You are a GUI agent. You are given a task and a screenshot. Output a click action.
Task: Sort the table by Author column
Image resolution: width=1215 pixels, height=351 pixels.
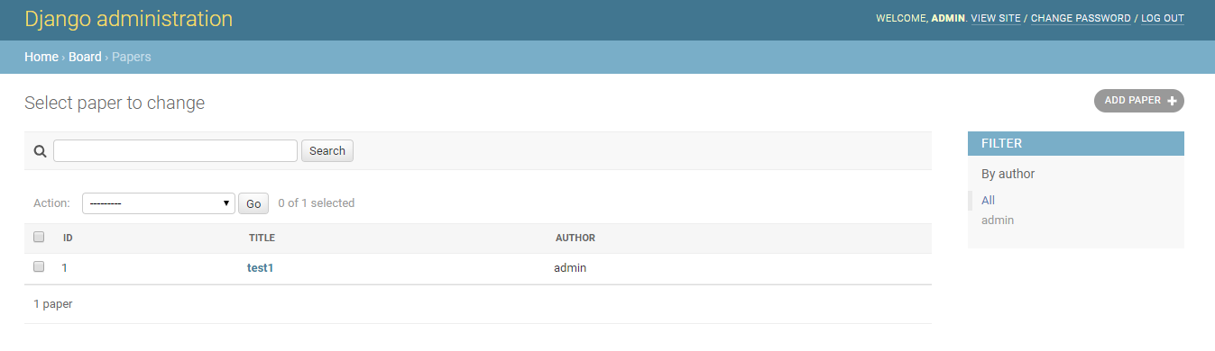575,238
